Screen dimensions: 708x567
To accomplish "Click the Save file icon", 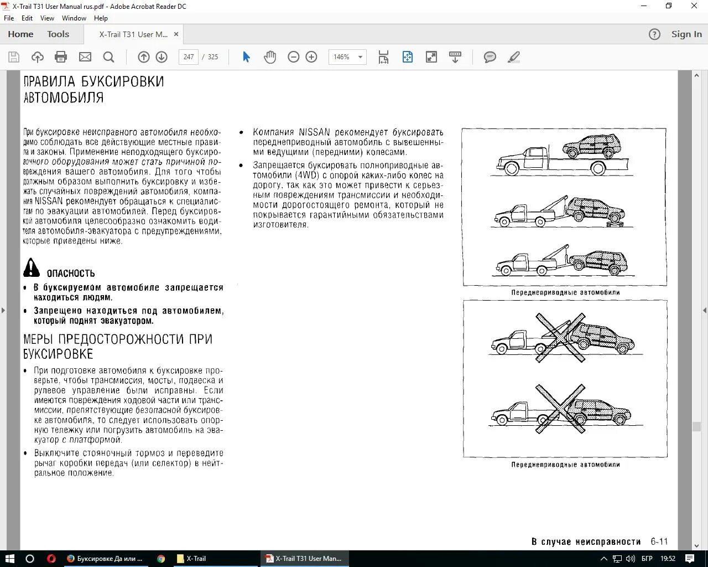I will click(x=14, y=57).
